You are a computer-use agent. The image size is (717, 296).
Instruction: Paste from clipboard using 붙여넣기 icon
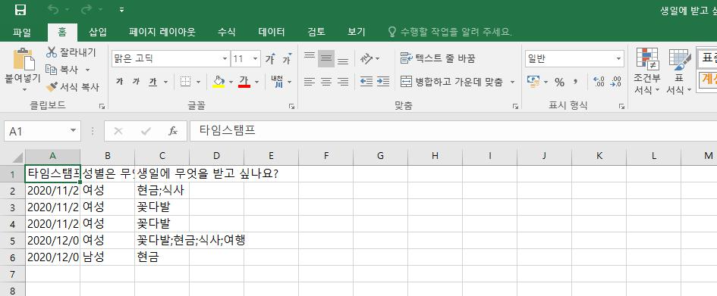[x=23, y=60]
